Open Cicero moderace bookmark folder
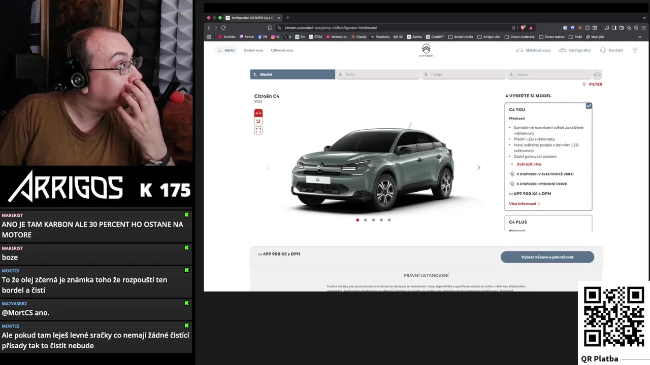 tap(519, 36)
